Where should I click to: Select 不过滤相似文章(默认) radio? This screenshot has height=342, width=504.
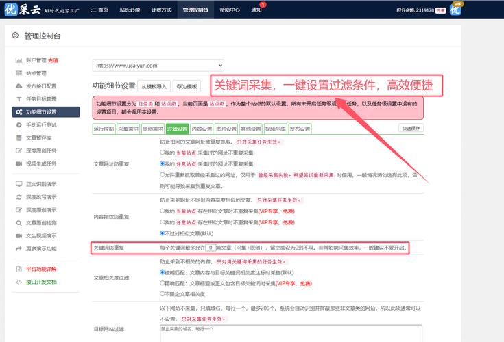(x=163, y=233)
